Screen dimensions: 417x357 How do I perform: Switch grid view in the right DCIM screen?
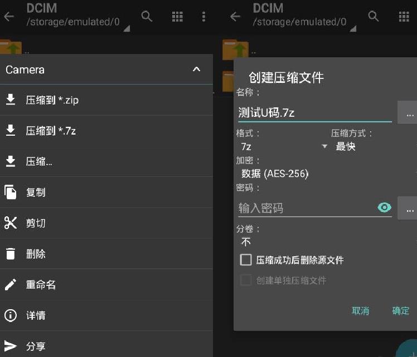coord(404,17)
